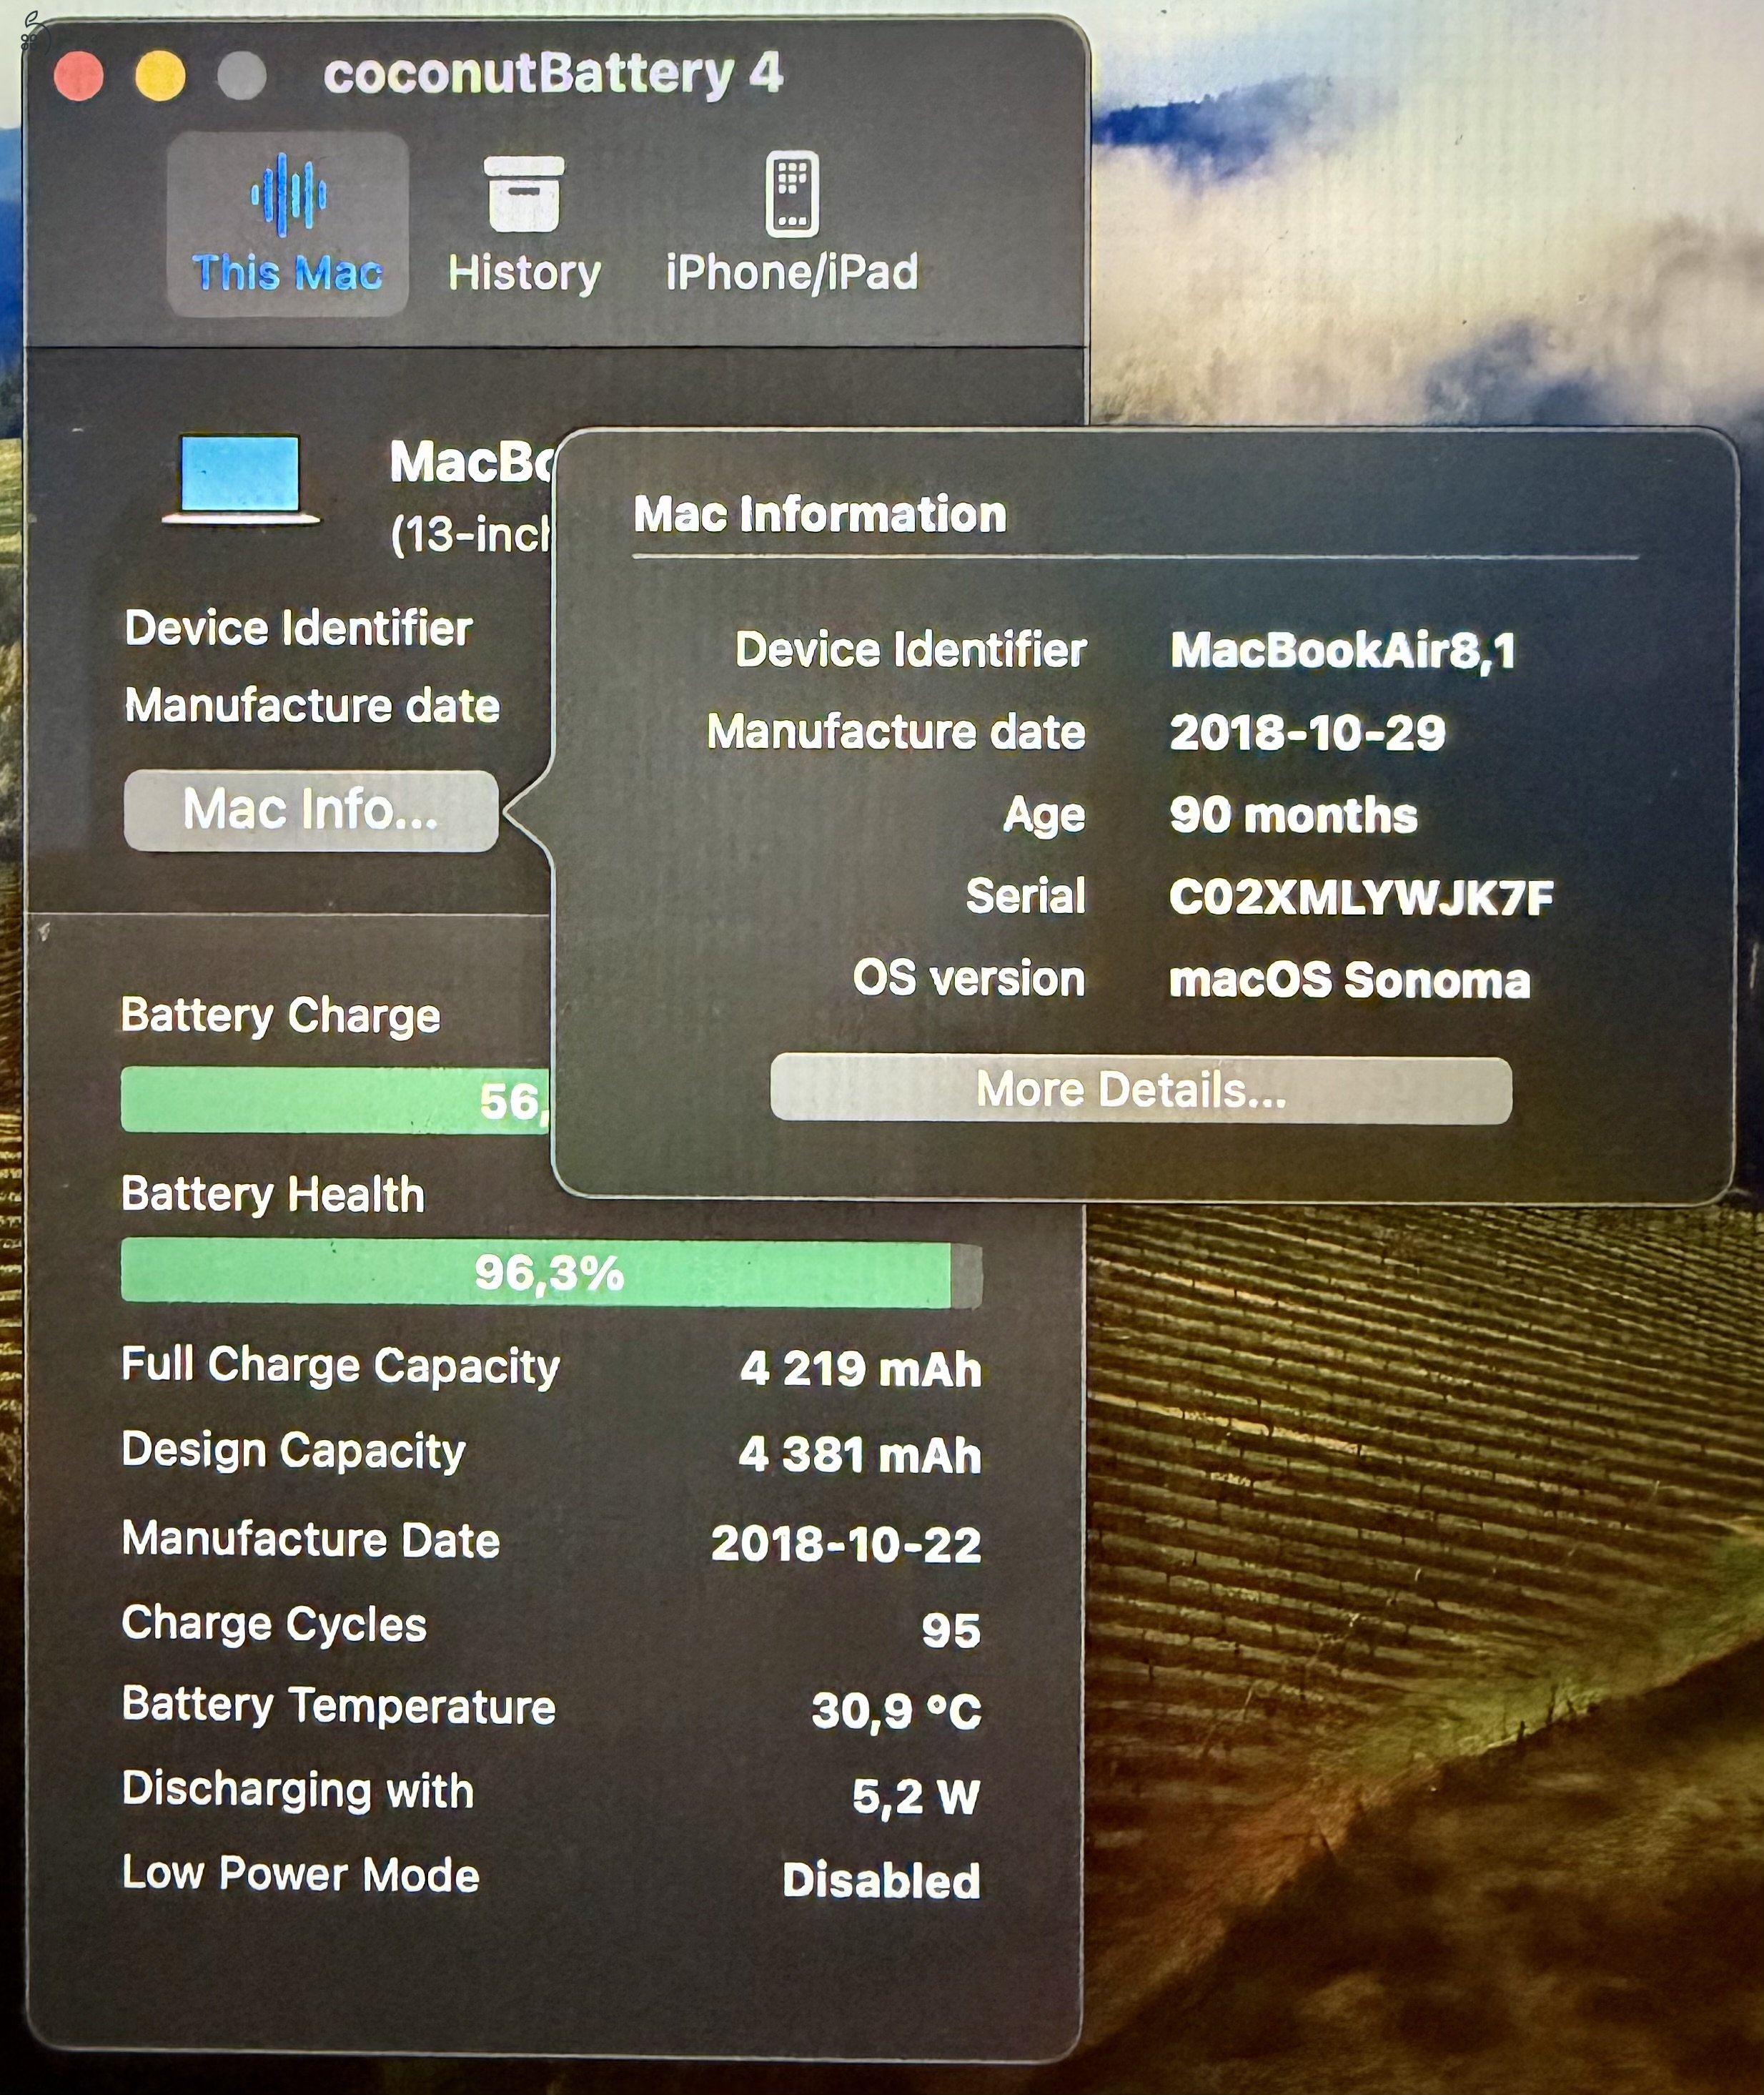This screenshot has height=2095, width=1764.
Task: Switch to the iPhone/iPad tab label
Action: (792, 273)
